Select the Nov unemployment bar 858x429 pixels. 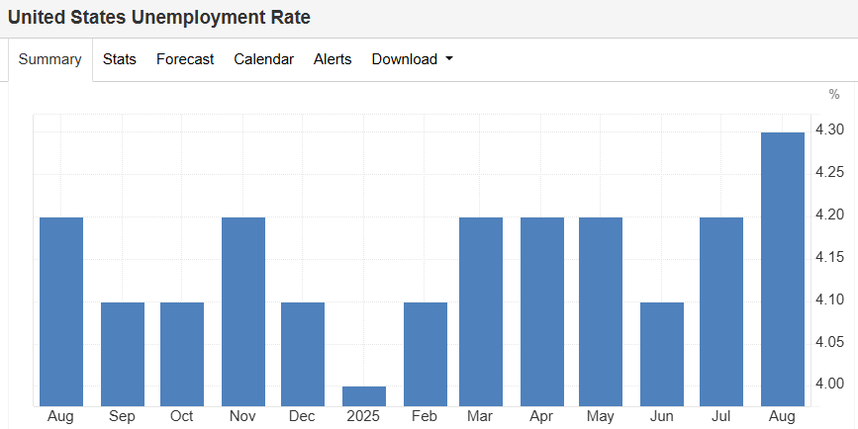pyautogui.click(x=243, y=311)
